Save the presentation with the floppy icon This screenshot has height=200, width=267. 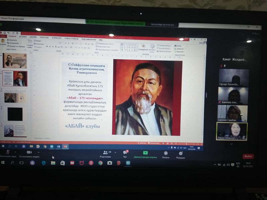click(5, 33)
